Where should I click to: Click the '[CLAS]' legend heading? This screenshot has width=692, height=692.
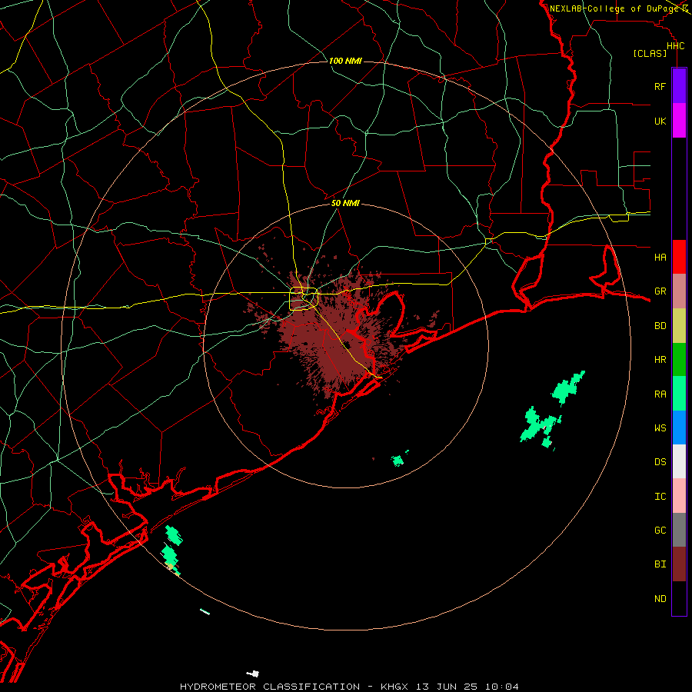point(650,53)
